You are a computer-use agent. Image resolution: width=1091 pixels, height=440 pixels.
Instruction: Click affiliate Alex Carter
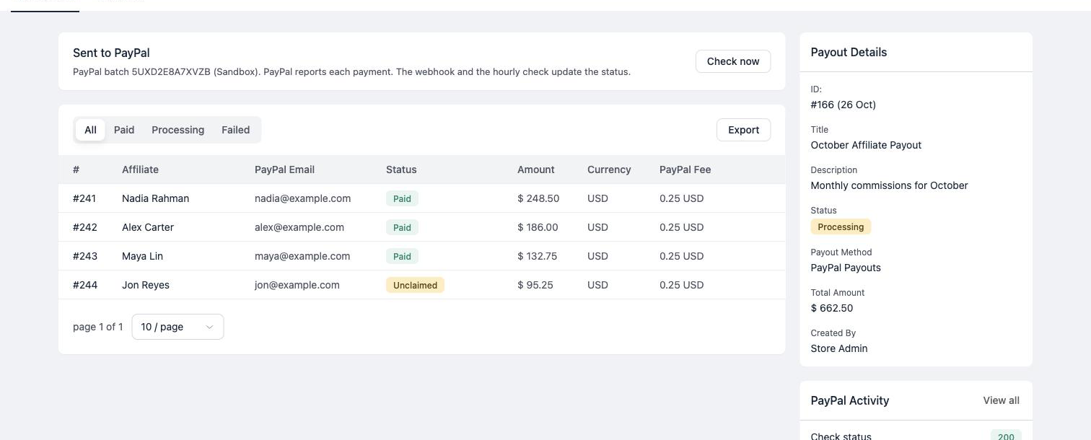click(x=148, y=227)
